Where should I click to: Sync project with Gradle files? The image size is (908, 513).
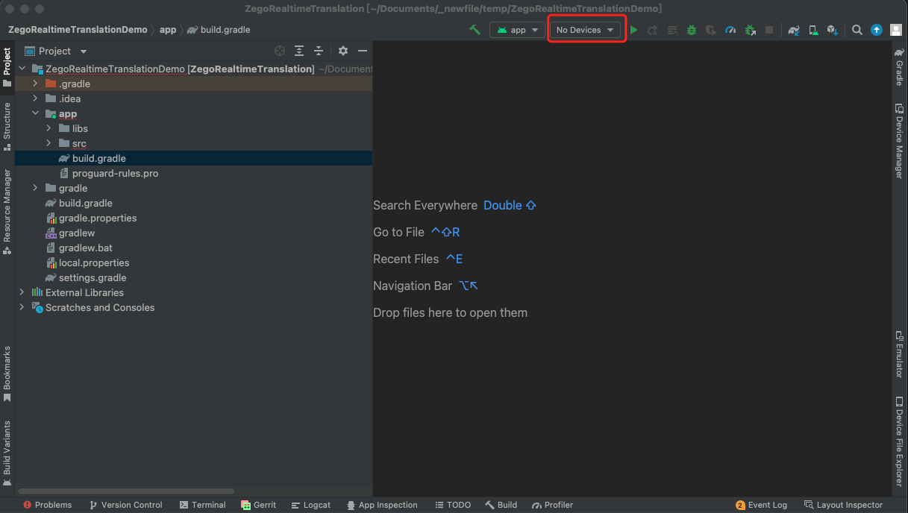pyautogui.click(x=794, y=30)
